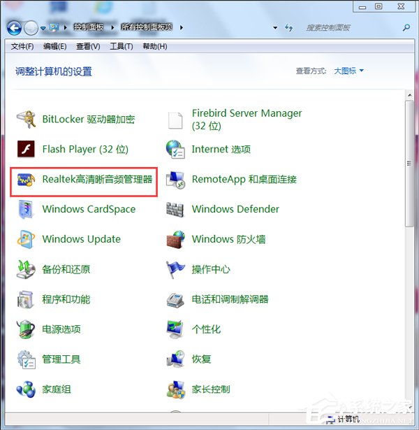Open the Firebird Server Manager text link
Viewport: 419px width, 430px height.
(x=247, y=120)
